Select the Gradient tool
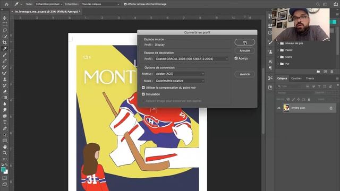Screen dimensions: 340x191 click(x=5, y=98)
